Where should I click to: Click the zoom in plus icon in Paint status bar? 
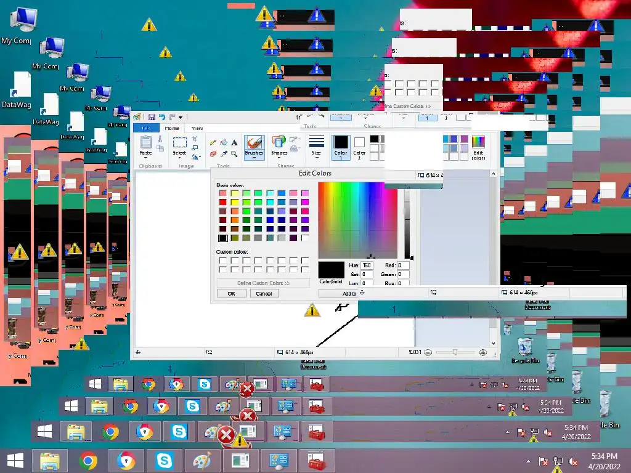pos(483,352)
